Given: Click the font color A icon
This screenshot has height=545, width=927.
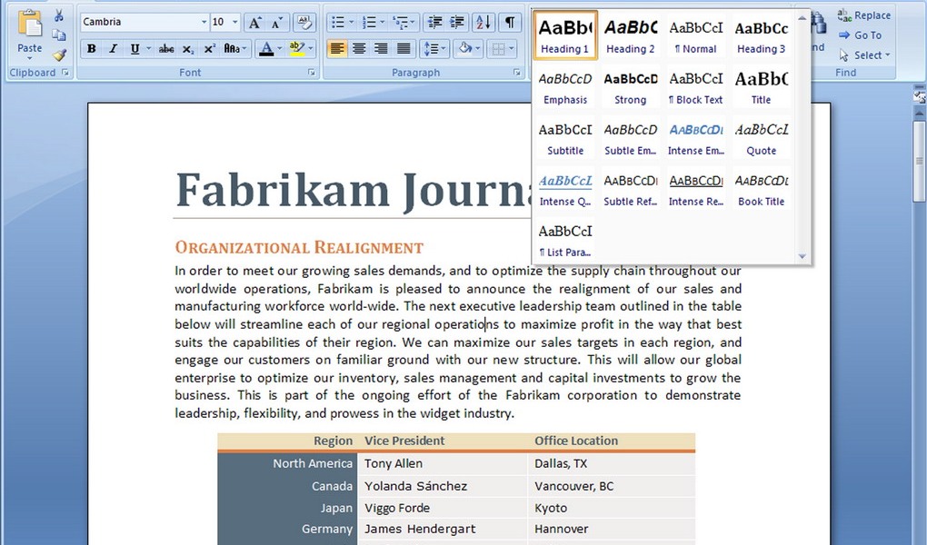Looking at the screenshot, I should (x=266, y=49).
